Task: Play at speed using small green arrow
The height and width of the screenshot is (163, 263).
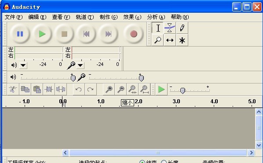Action: click(x=161, y=89)
